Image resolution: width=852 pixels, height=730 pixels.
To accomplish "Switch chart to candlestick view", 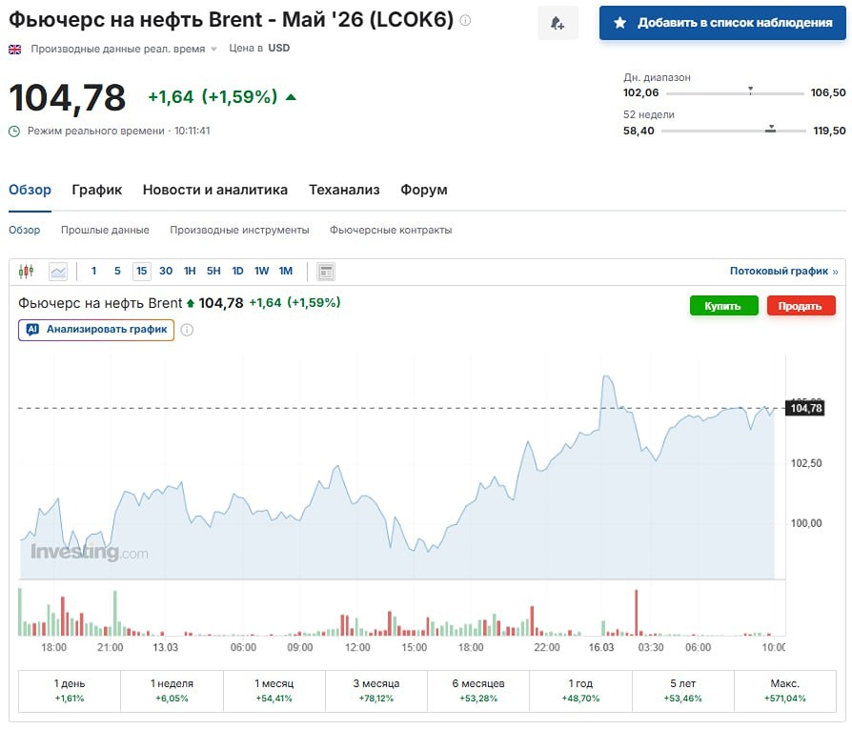I will [26, 272].
